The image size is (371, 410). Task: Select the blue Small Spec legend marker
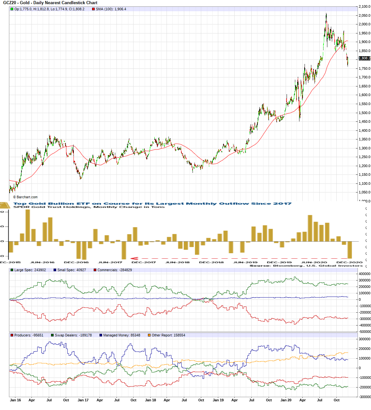(55, 270)
